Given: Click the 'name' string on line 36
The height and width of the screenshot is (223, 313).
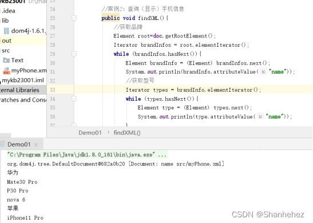Looking at the screenshot, I should [275, 116].
